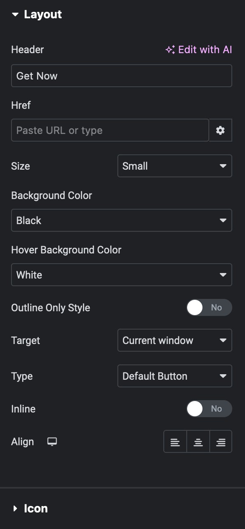Toggle Outline Only Style switch

209,307
